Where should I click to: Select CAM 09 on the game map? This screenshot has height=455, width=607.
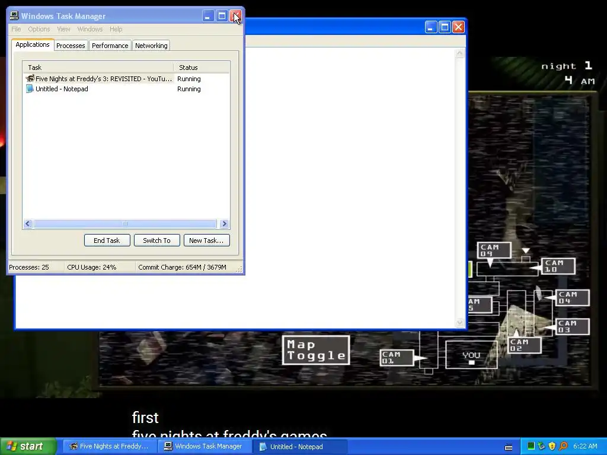coord(494,250)
